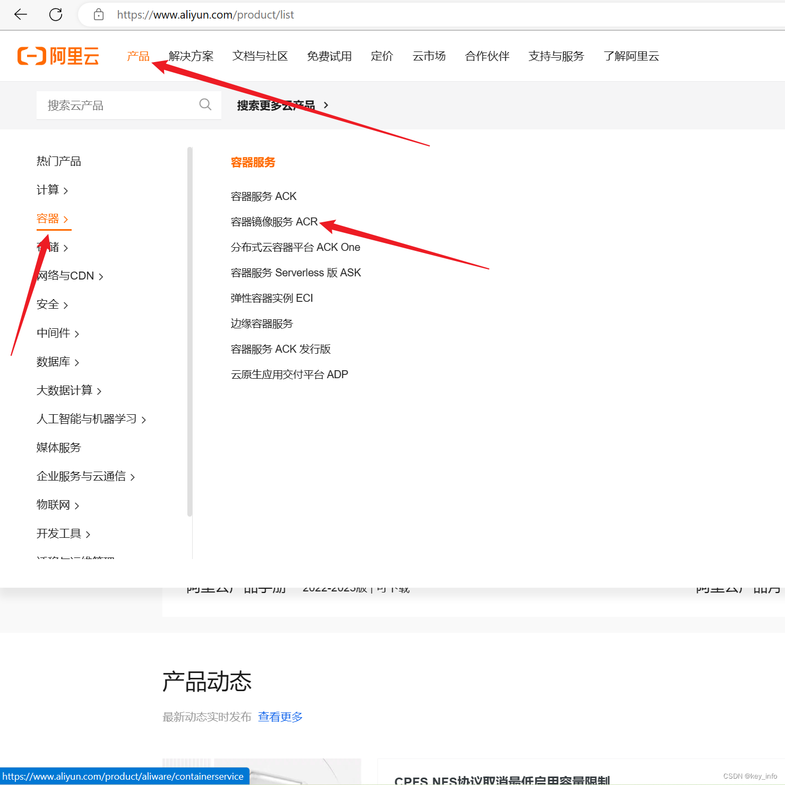Open 弹性容器实例 ECI product
785x785 pixels.
coord(272,298)
